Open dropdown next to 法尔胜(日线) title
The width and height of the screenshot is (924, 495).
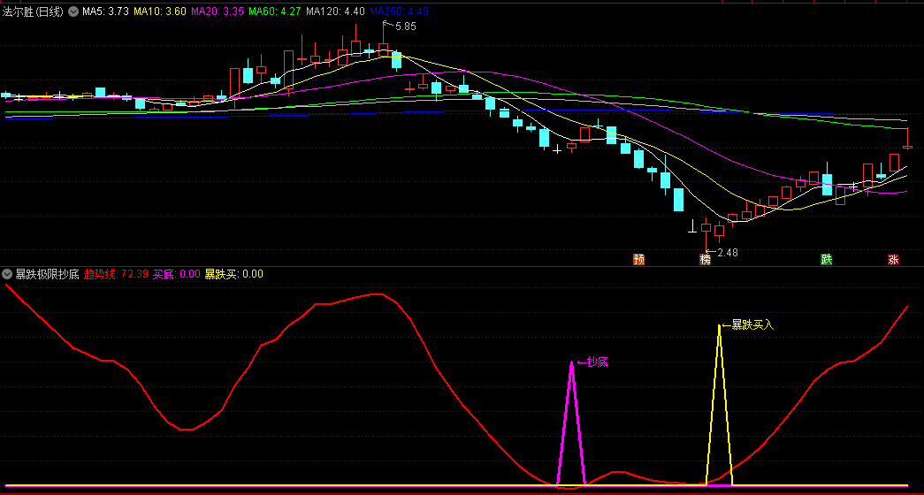(x=73, y=11)
